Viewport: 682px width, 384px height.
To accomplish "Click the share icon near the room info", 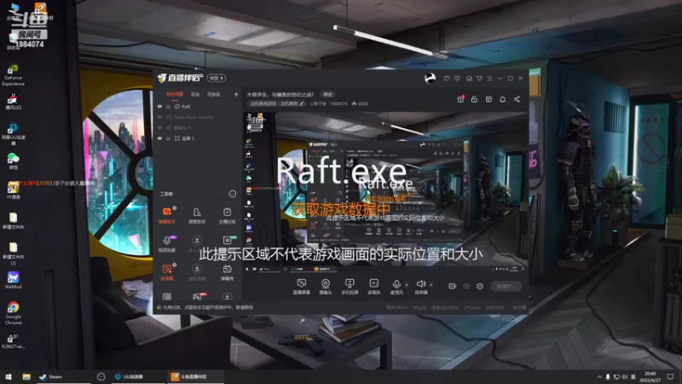I will click(x=517, y=99).
